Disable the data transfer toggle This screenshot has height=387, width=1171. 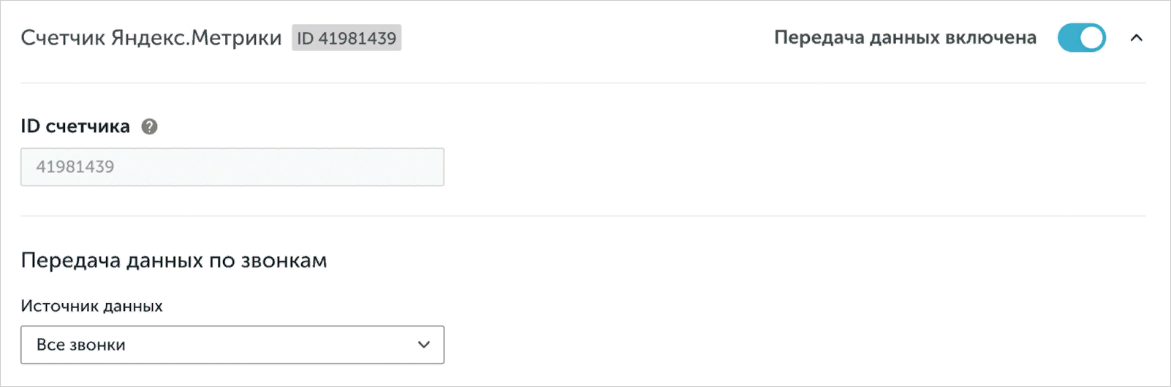pyautogui.click(x=1081, y=38)
